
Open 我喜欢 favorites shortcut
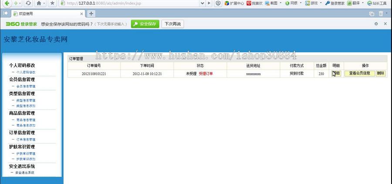(x=254, y=3)
